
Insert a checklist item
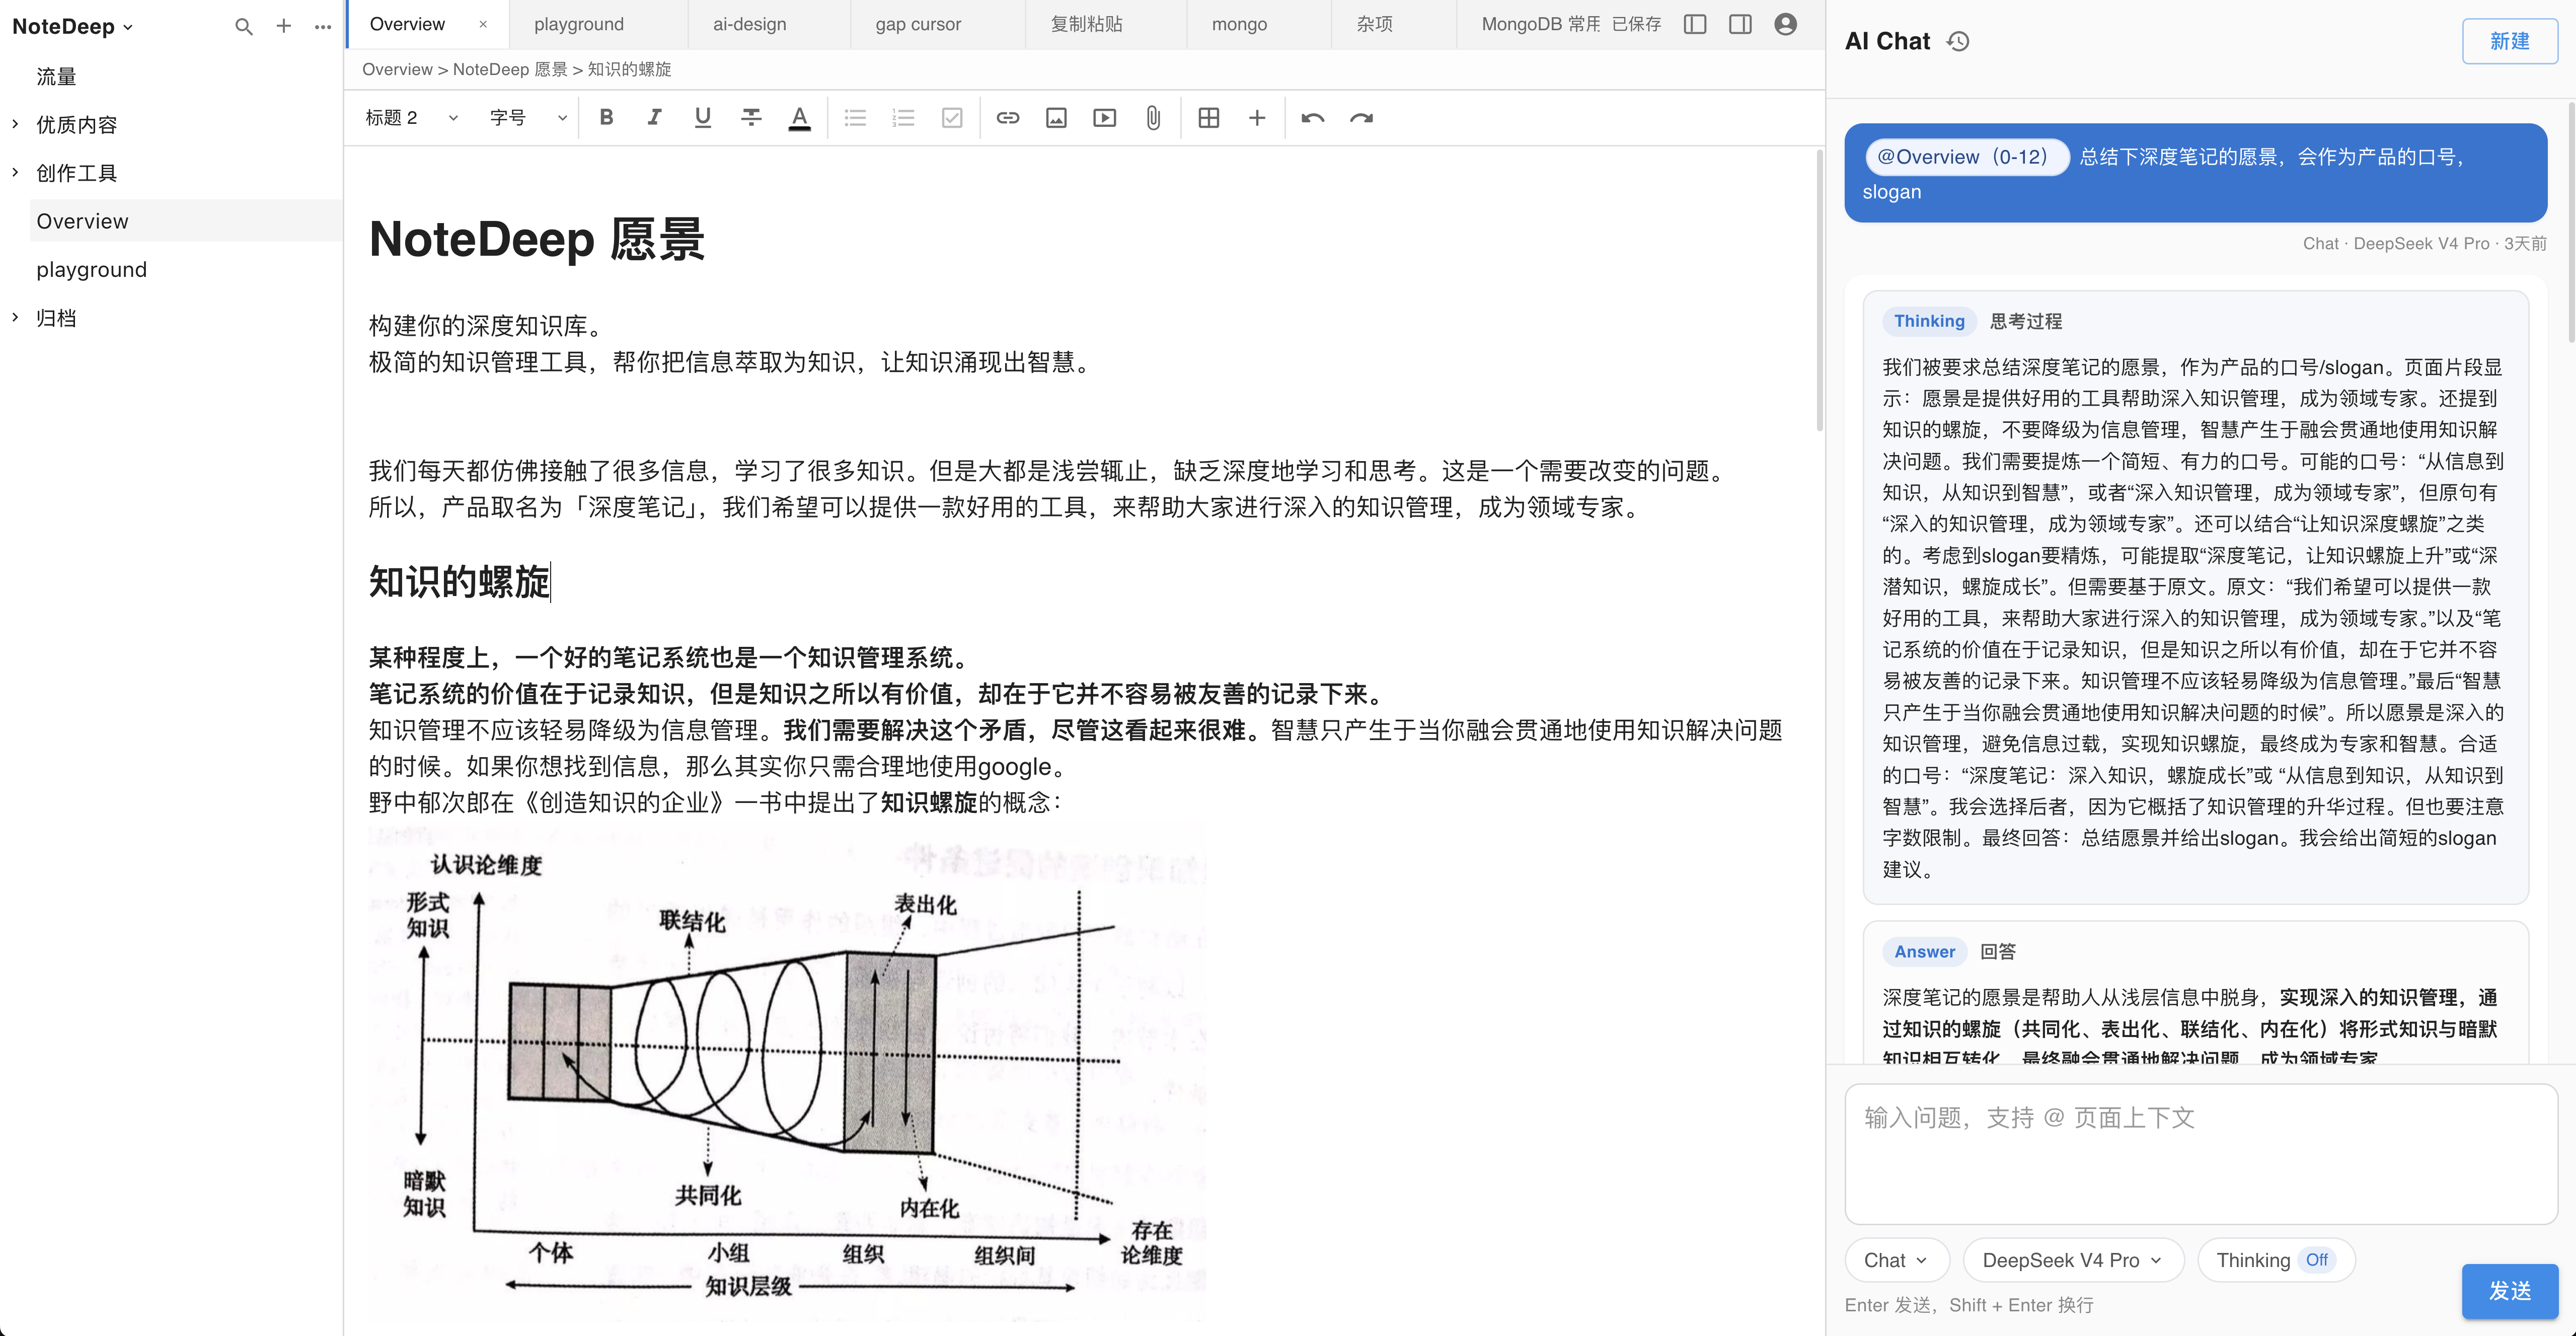(952, 118)
